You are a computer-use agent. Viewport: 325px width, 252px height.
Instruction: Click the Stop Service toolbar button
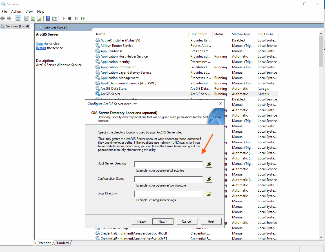coord(70,18)
